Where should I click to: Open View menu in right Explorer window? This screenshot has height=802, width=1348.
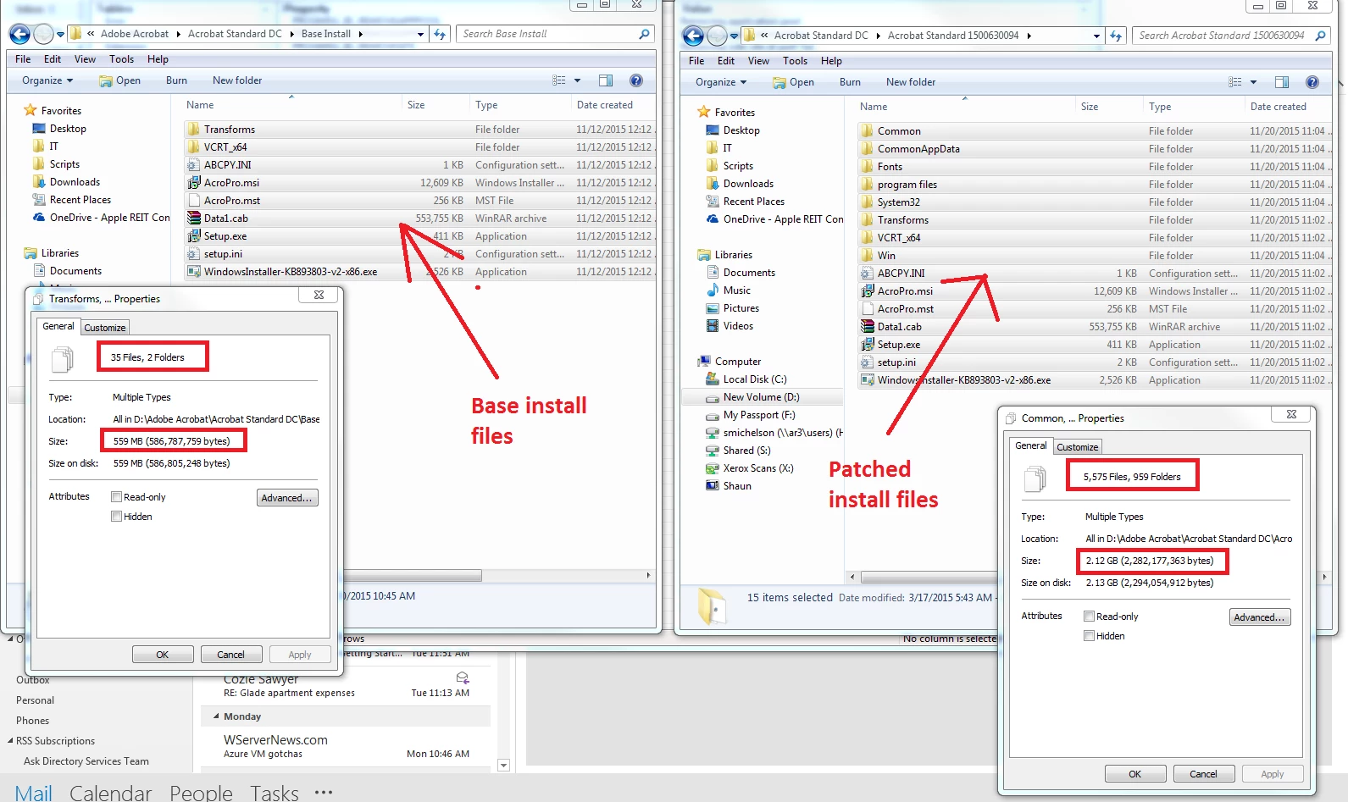tap(758, 61)
